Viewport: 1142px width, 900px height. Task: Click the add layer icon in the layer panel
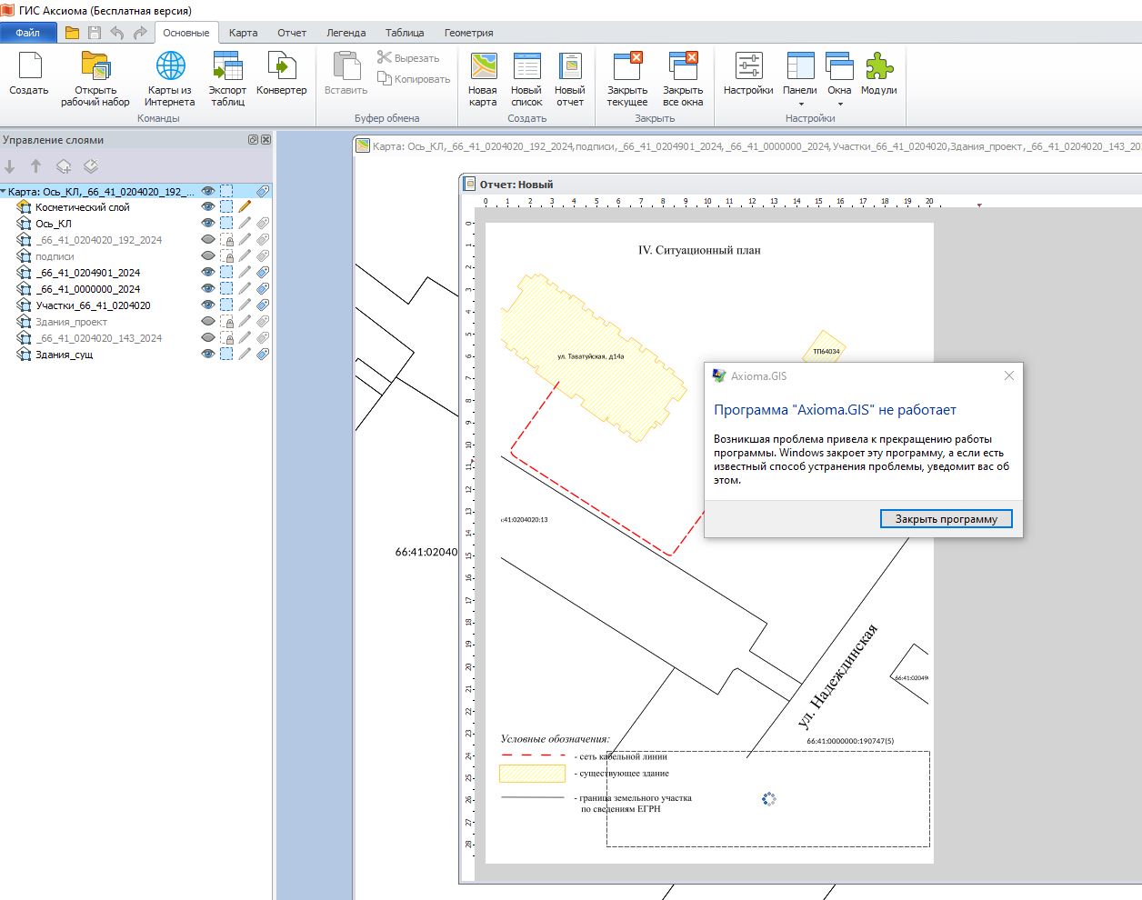point(64,166)
